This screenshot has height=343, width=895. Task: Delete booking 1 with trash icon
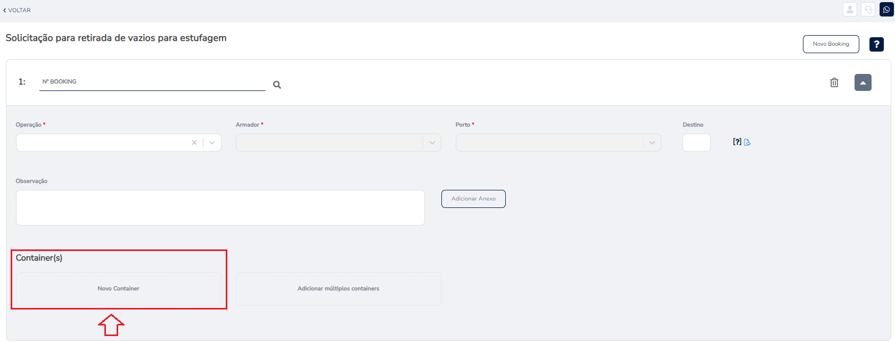(834, 82)
